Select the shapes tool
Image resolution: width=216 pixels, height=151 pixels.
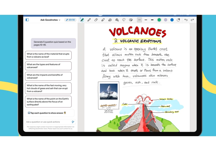point(117,20)
